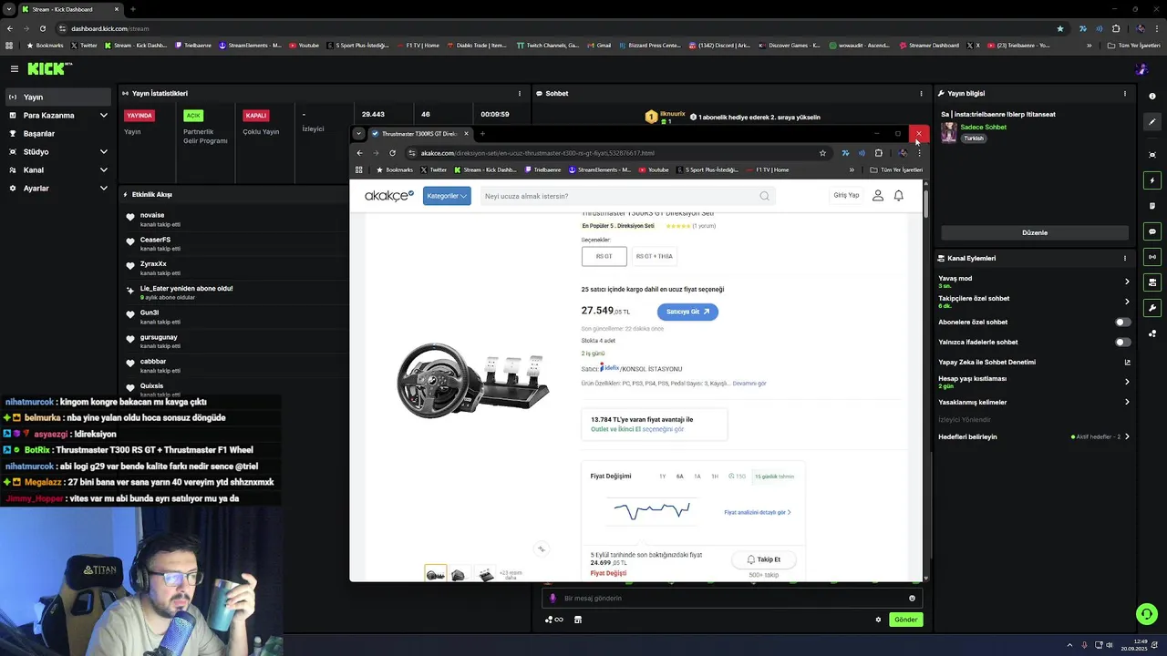
Task: Select 1Y price history range
Action: (x=663, y=477)
